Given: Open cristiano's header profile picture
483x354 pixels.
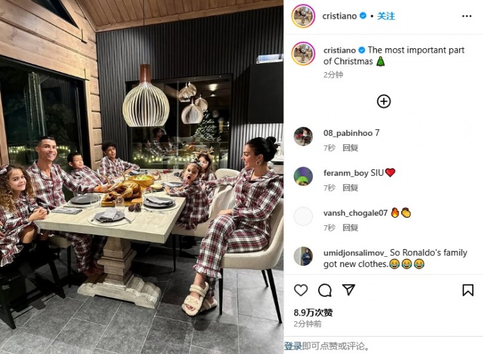Looking at the screenshot, I should coord(303,16).
